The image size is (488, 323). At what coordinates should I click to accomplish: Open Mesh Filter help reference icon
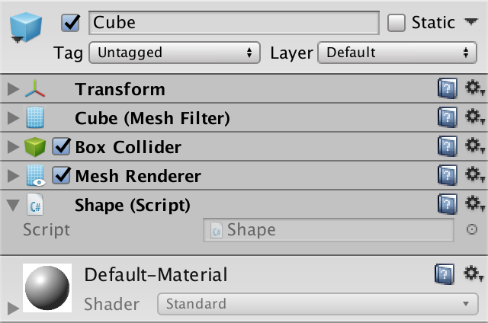(448, 117)
